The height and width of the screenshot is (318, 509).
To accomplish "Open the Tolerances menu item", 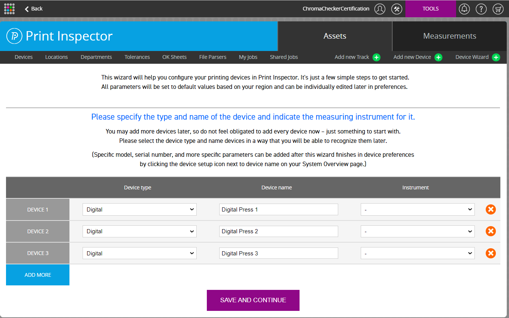I will tap(137, 57).
